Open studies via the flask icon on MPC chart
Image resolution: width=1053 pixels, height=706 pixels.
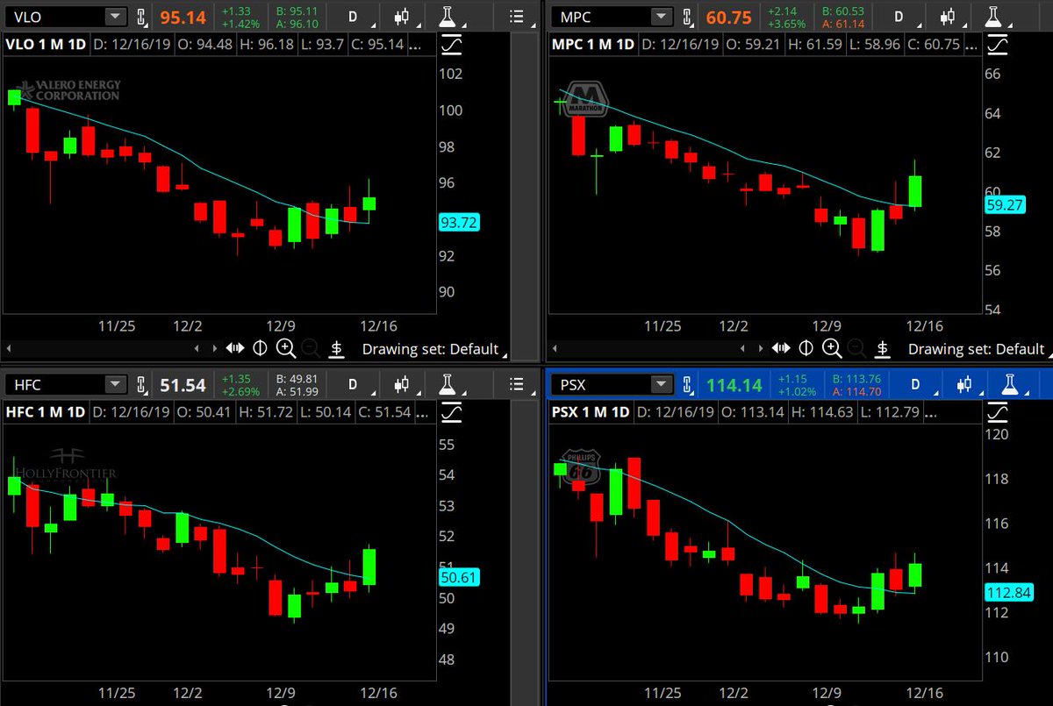(x=992, y=16)
